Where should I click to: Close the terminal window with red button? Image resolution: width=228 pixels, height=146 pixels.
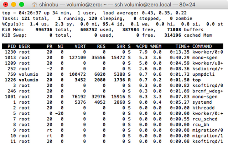pyautogui.click(x=6, y=5)
